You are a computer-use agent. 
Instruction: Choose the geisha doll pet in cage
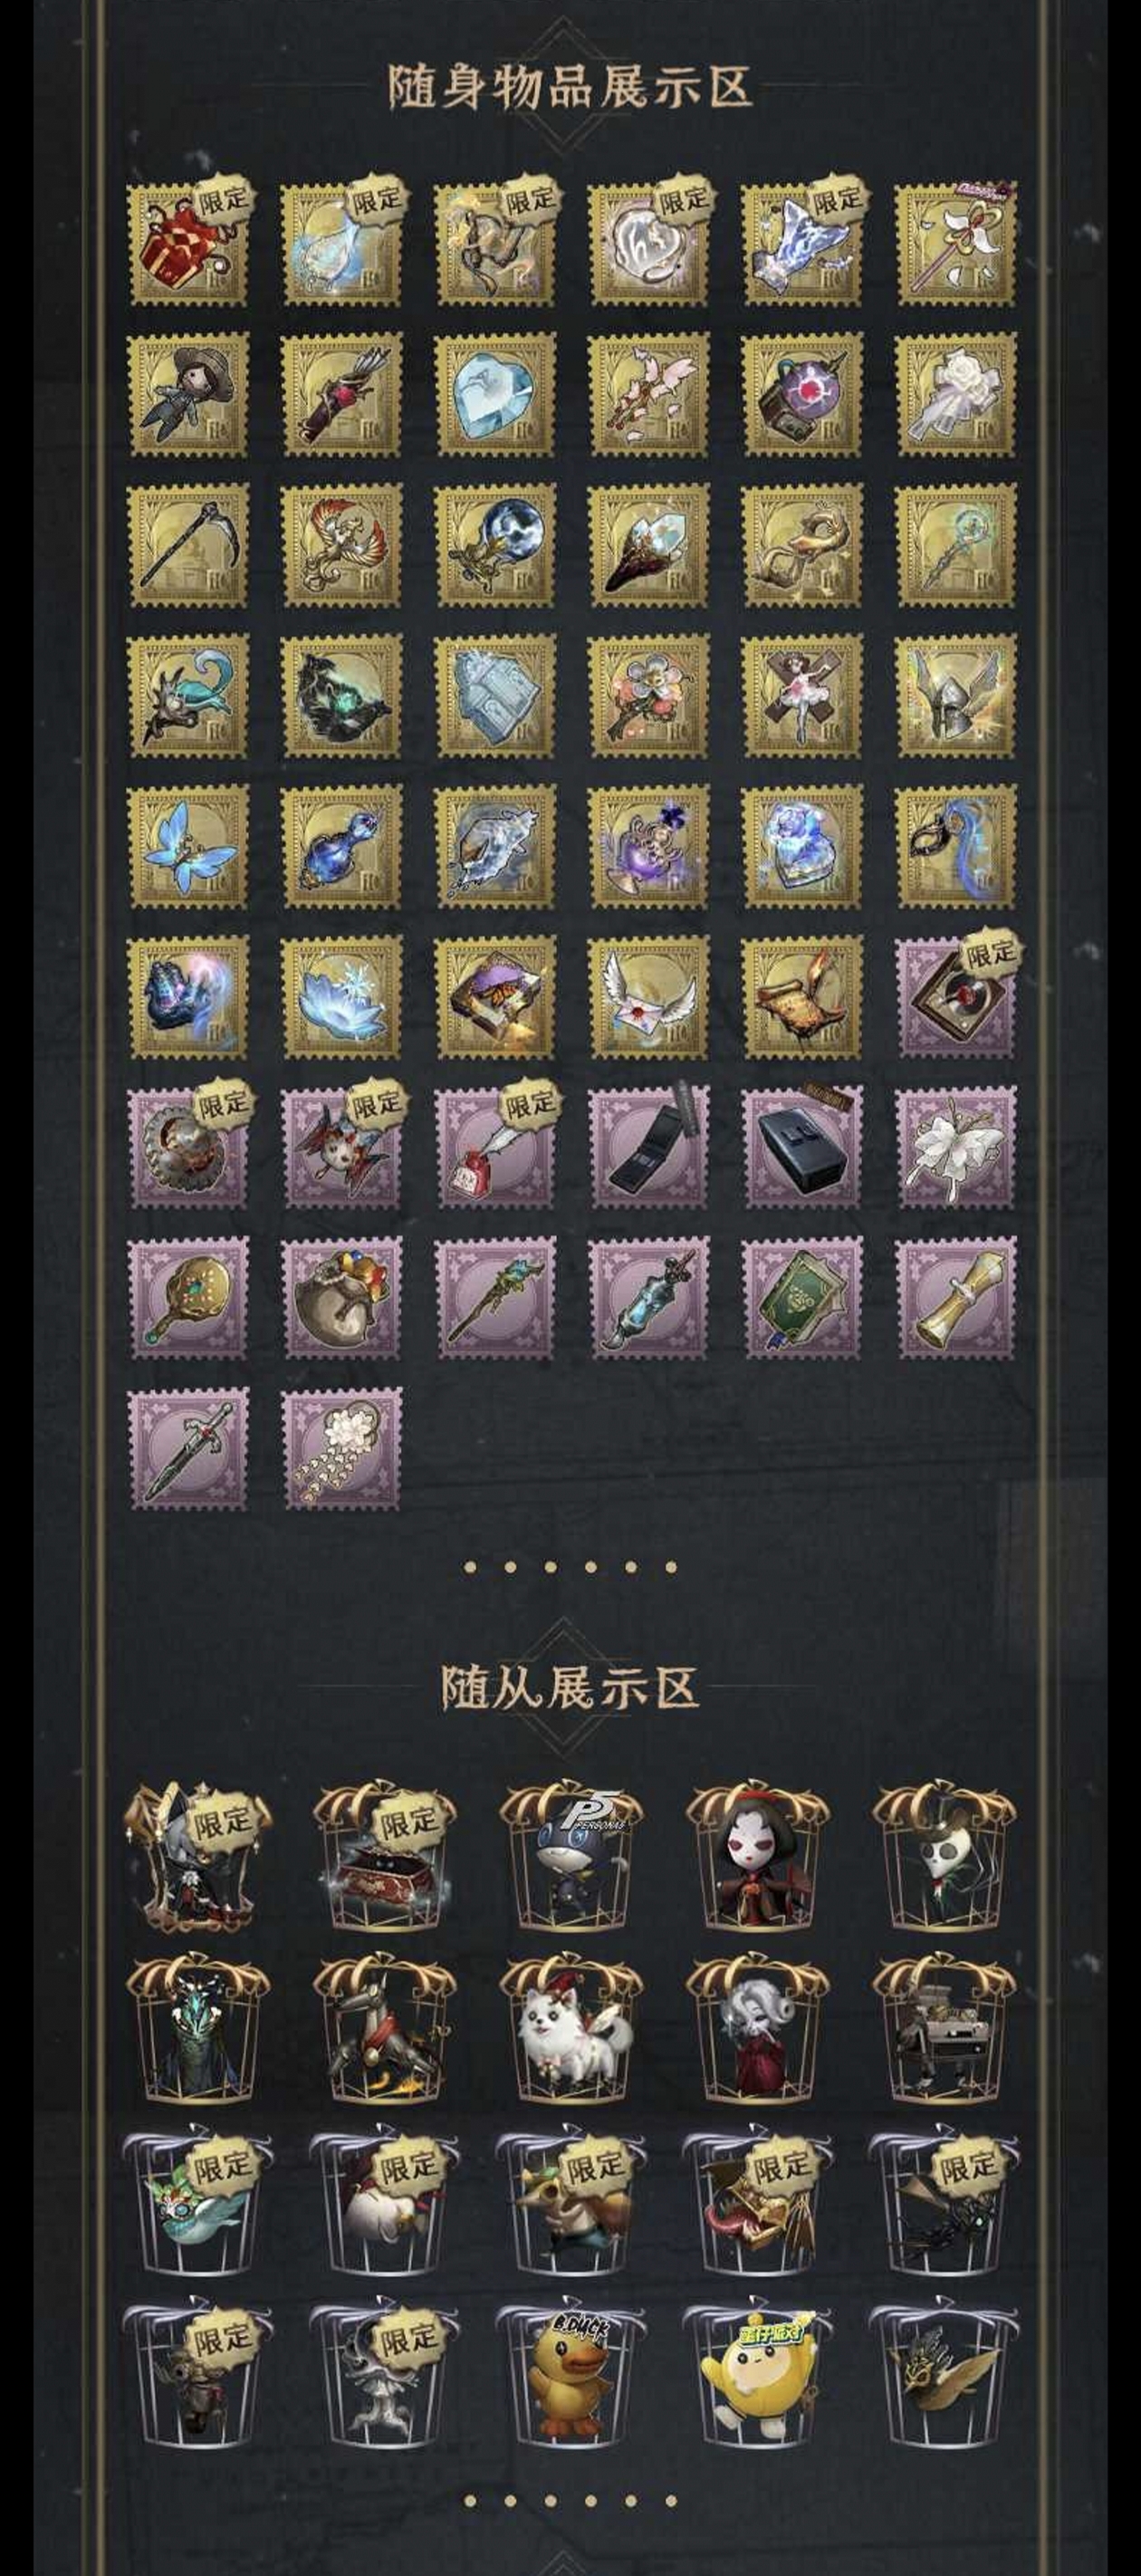click(757, 1857)
